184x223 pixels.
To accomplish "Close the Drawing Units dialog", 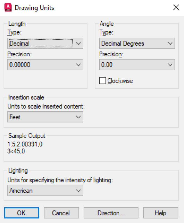I will [176, 8].
